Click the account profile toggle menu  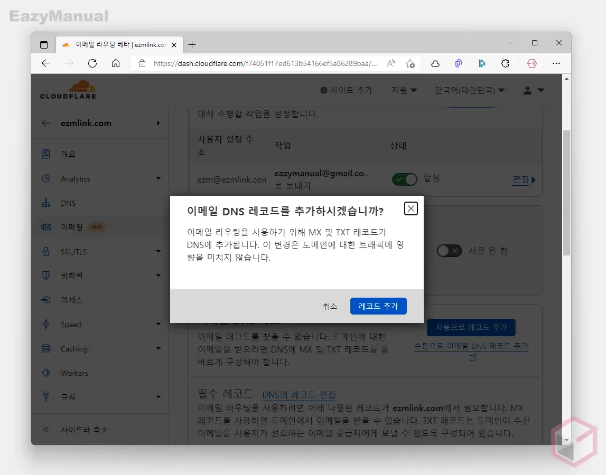click(x=533, y=90)
